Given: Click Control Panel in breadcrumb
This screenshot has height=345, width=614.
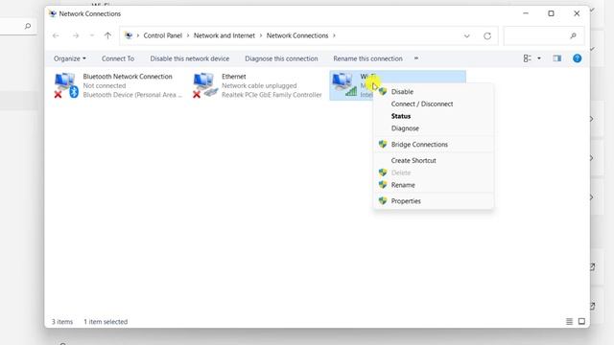Looking at the screenshot, I should [x=162, y=35].
